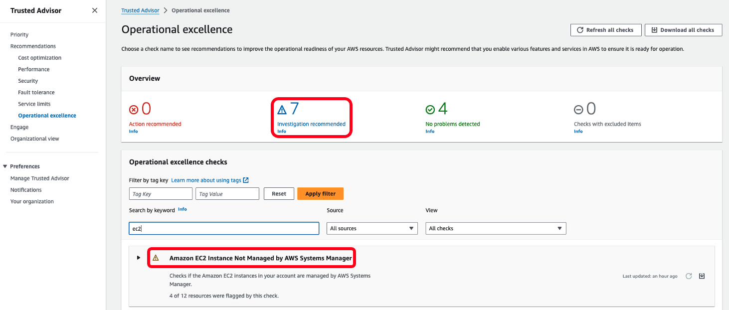Screen dimensions: 729x310
Task: Open the View dropdown showing All checks
Action: [x=496, y=228]
